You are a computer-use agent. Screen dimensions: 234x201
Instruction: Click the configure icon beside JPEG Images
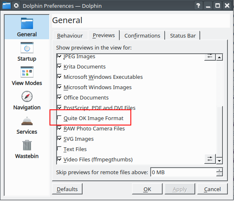tap(210, 57)
